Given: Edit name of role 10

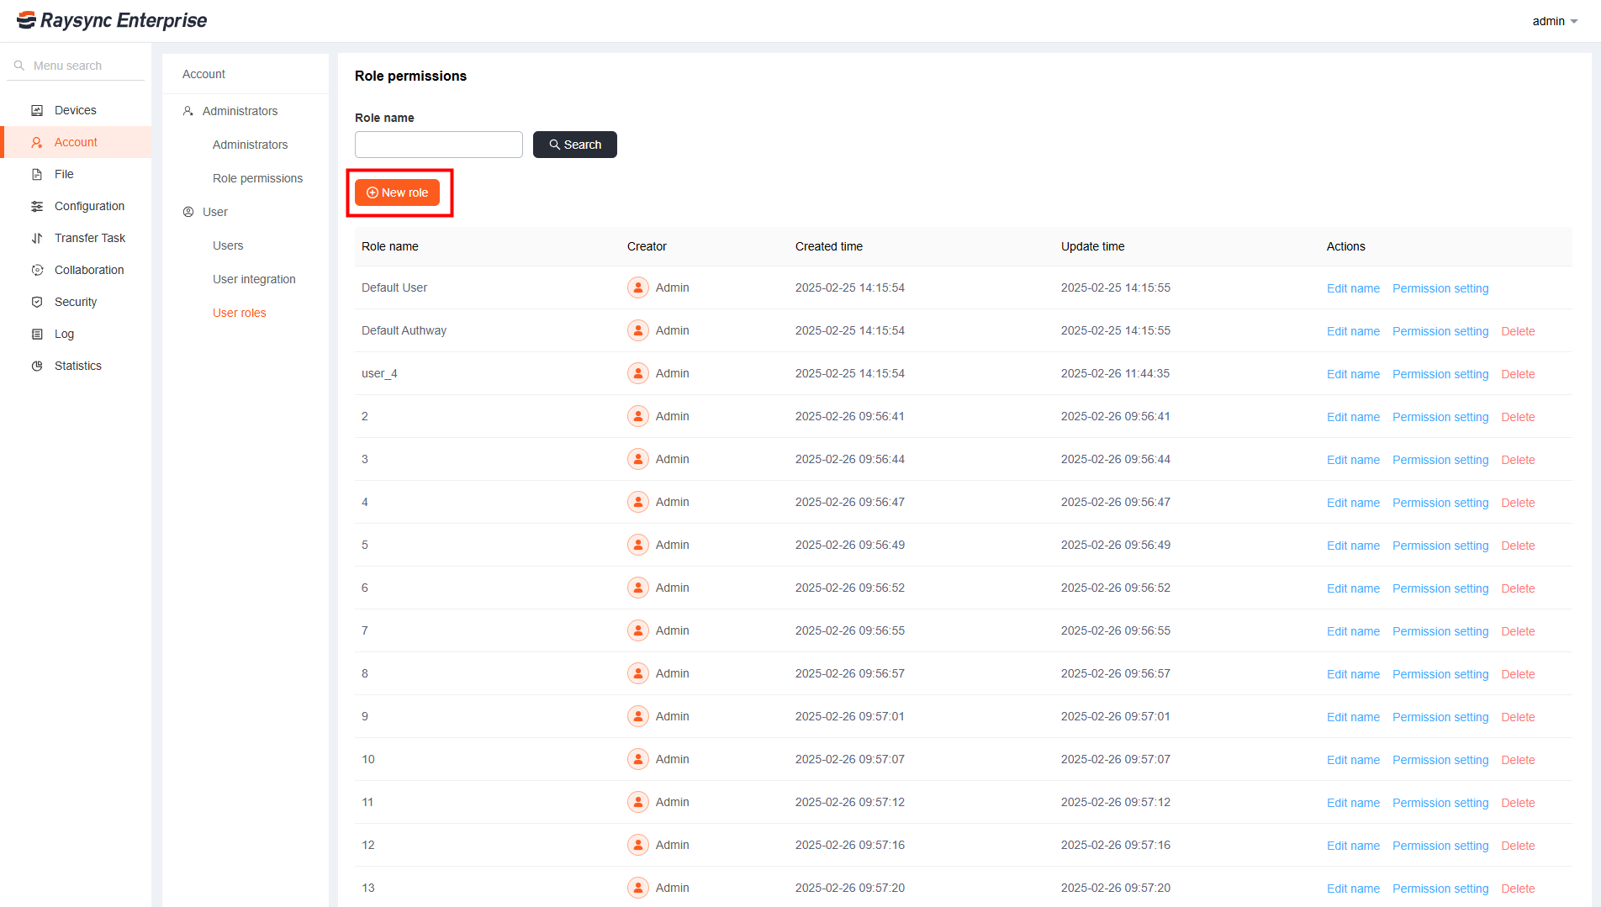Looking at the screenshot, I should click(1353, 760).
